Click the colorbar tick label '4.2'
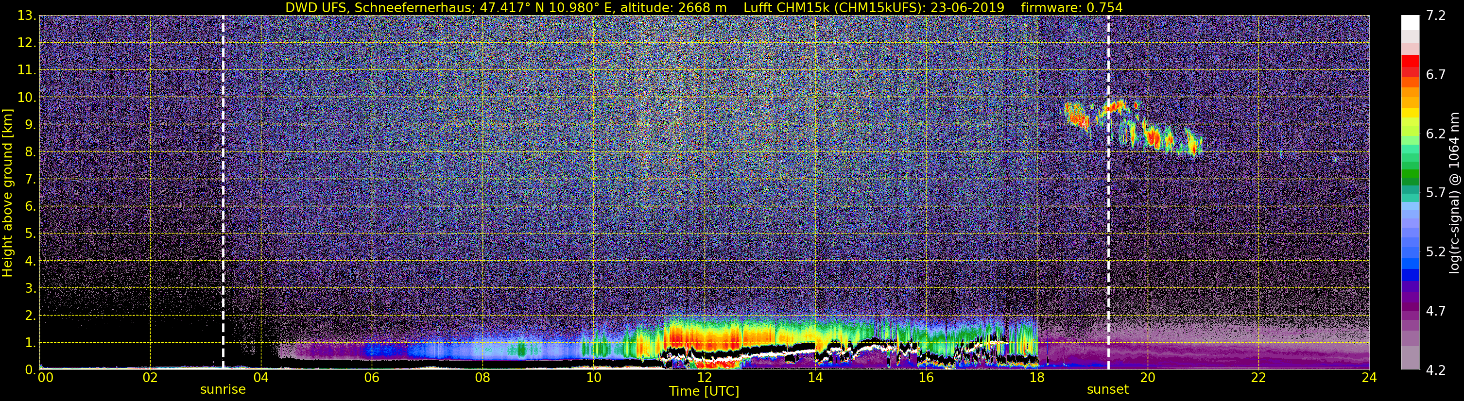The width and height of the screenshot is (1464, 401). pyautogui.click(x=1436, y=370)
